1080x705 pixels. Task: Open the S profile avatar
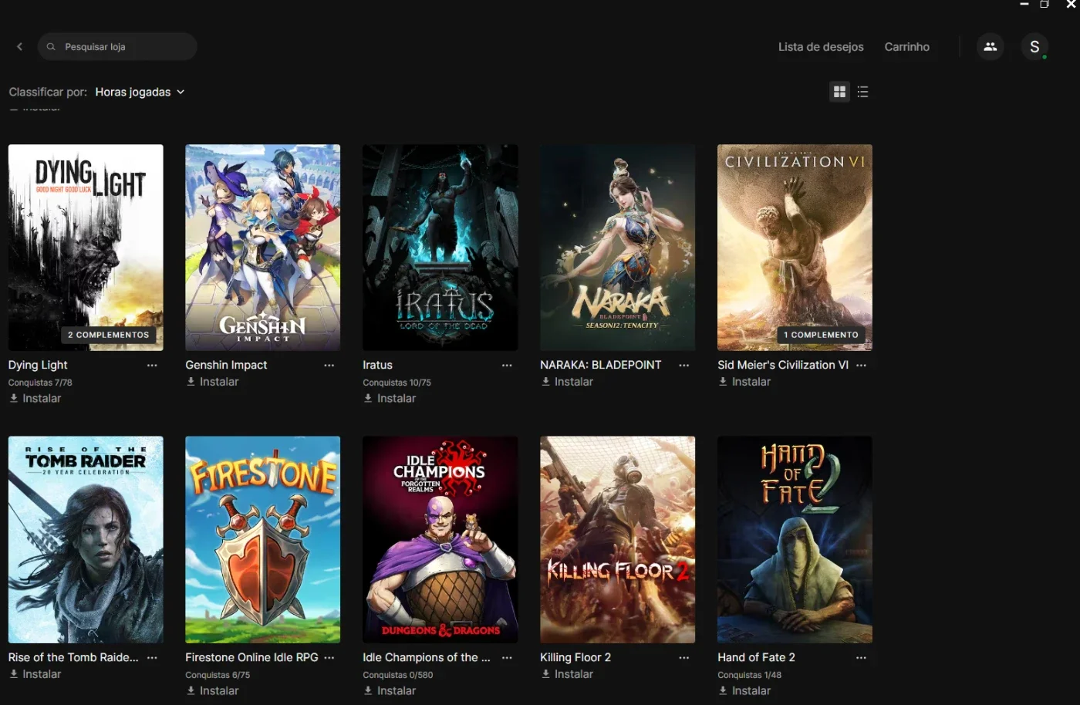(1034, 47)
